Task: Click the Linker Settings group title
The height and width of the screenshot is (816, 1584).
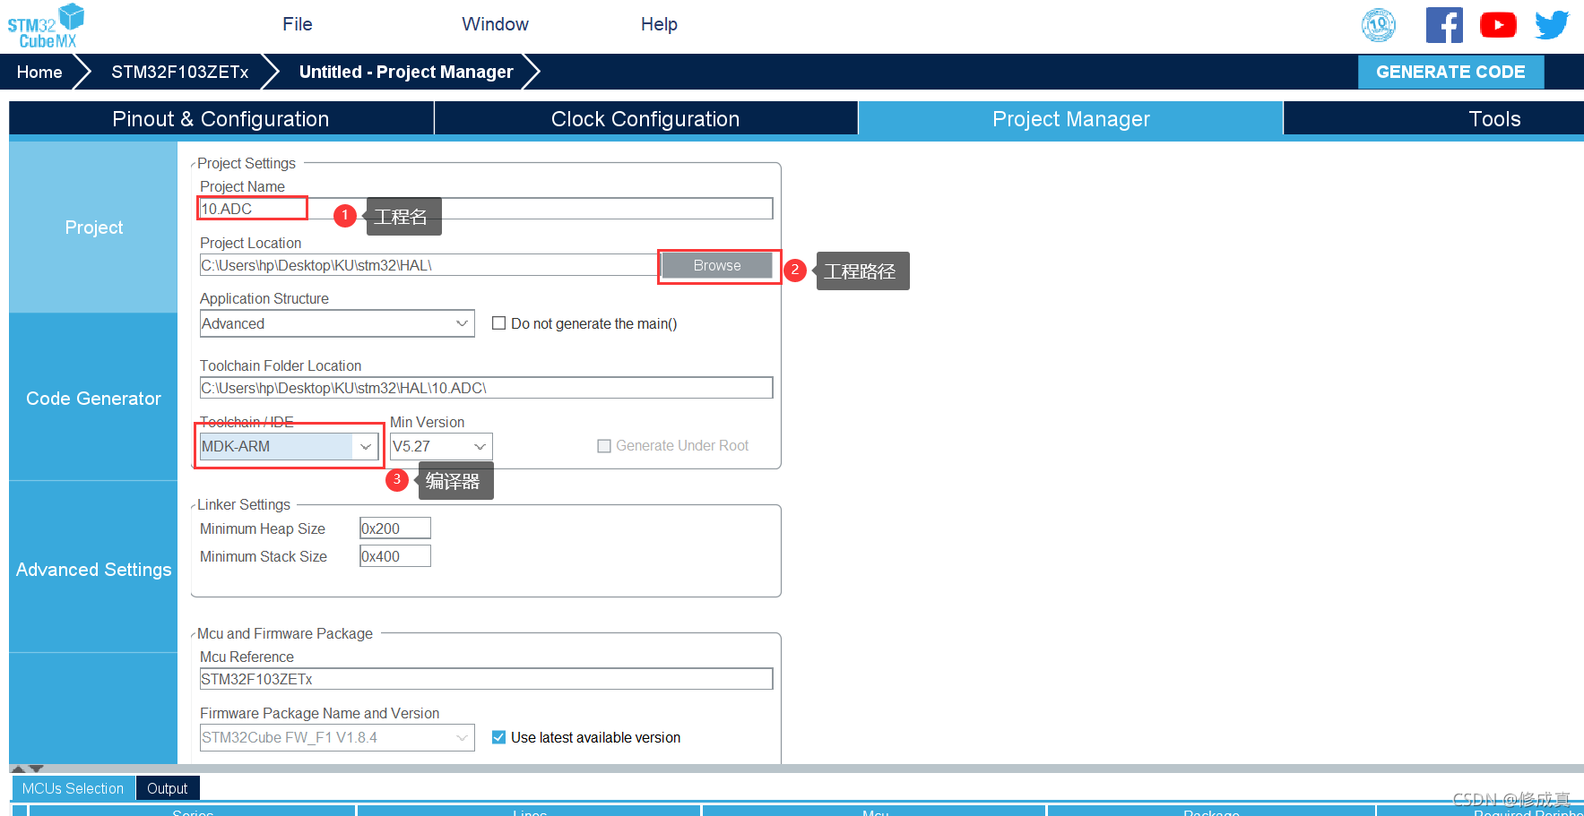Action: point(244,504)
